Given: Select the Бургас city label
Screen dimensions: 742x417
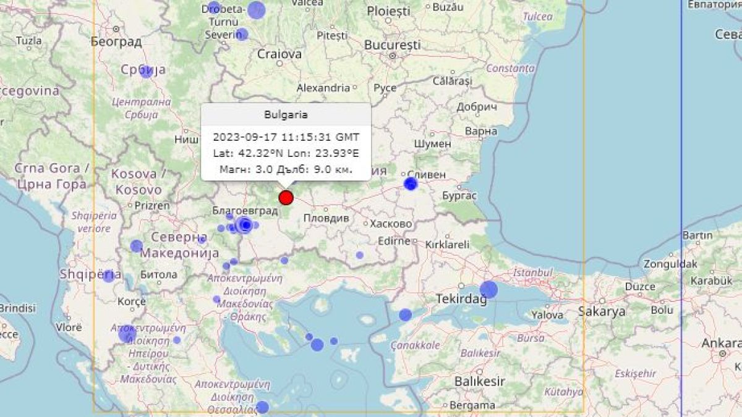Looking at the screenshot, I should 459,196.
